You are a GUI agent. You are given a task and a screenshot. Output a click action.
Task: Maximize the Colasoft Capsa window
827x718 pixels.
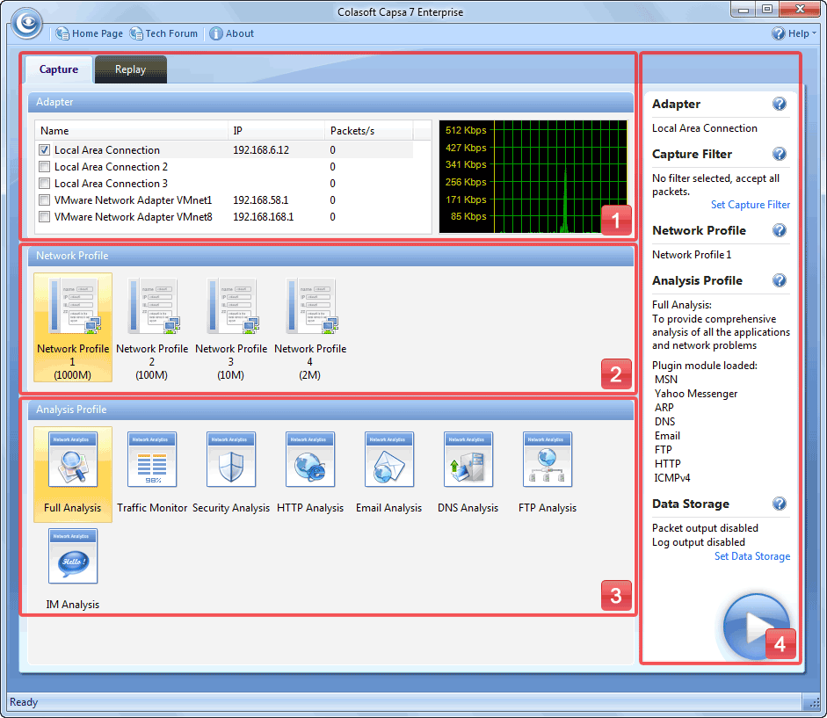point(767,9)
